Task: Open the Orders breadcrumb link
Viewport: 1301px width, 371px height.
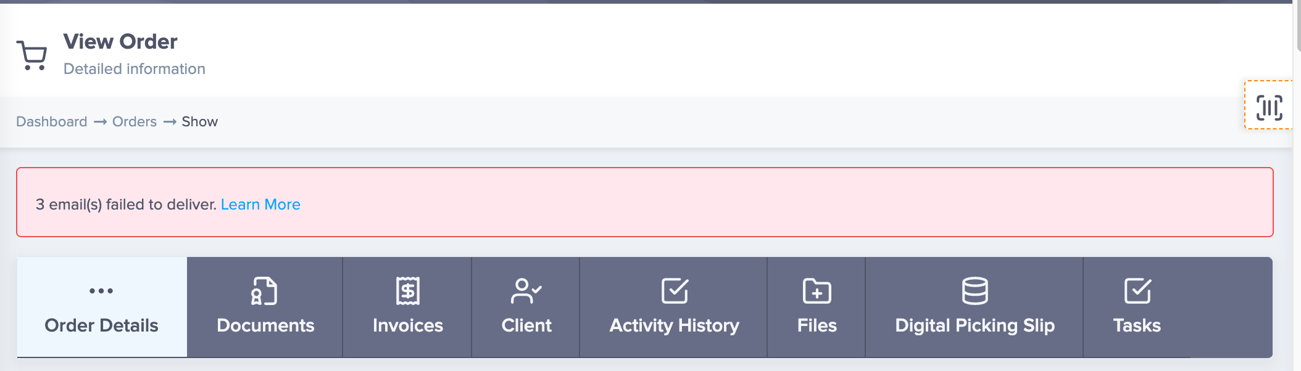Action: [135, 121]
